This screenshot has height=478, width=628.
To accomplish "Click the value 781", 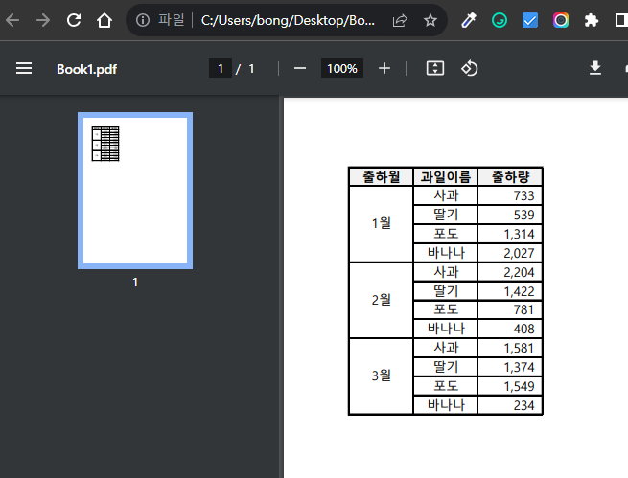I will coord(523,309).
